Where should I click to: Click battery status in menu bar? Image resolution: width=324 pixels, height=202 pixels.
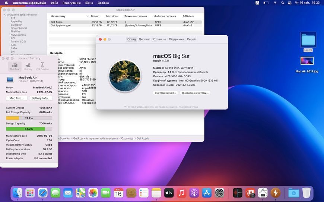(x=266, y=3)
